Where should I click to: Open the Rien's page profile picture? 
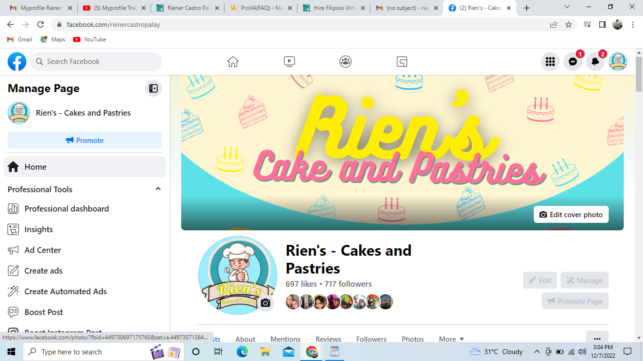point(238,275)
